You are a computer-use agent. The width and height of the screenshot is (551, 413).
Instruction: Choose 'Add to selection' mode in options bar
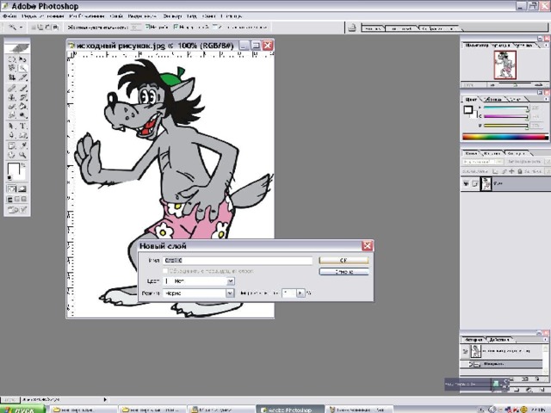(x=40, y=27)
